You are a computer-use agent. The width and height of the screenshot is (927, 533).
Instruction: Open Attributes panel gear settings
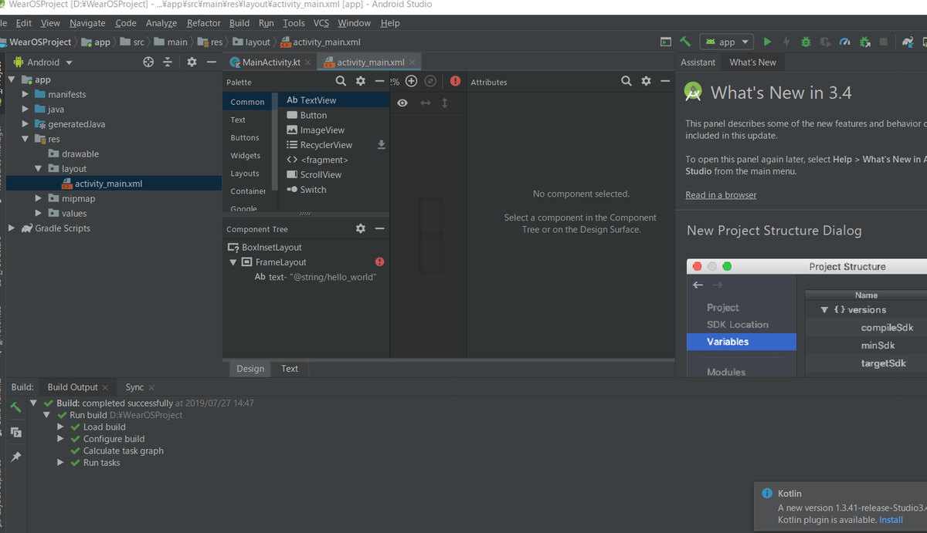(x=646, y=81)
